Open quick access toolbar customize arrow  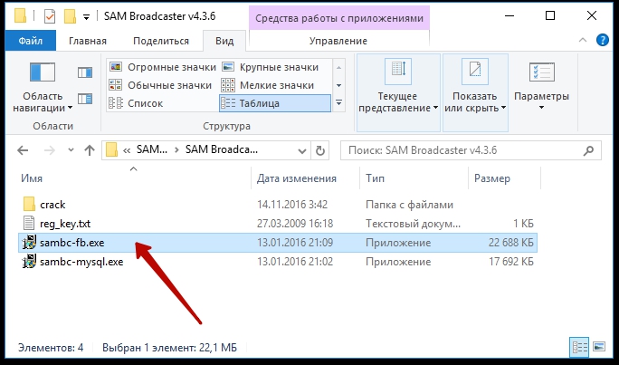(87, 17)
